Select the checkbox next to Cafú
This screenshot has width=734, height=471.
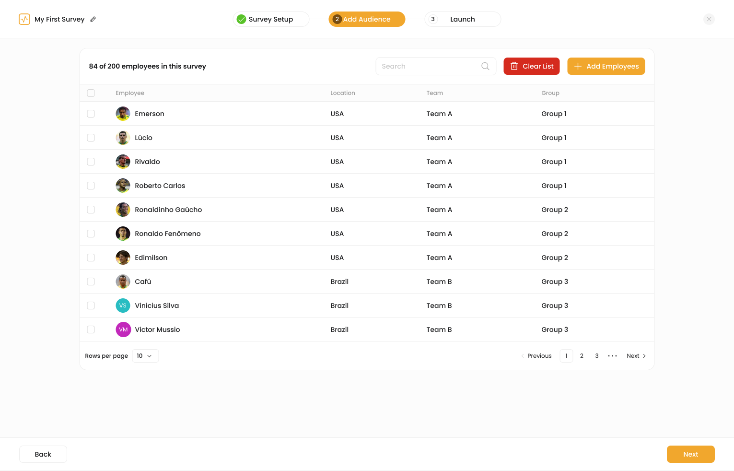pos(91,282)
